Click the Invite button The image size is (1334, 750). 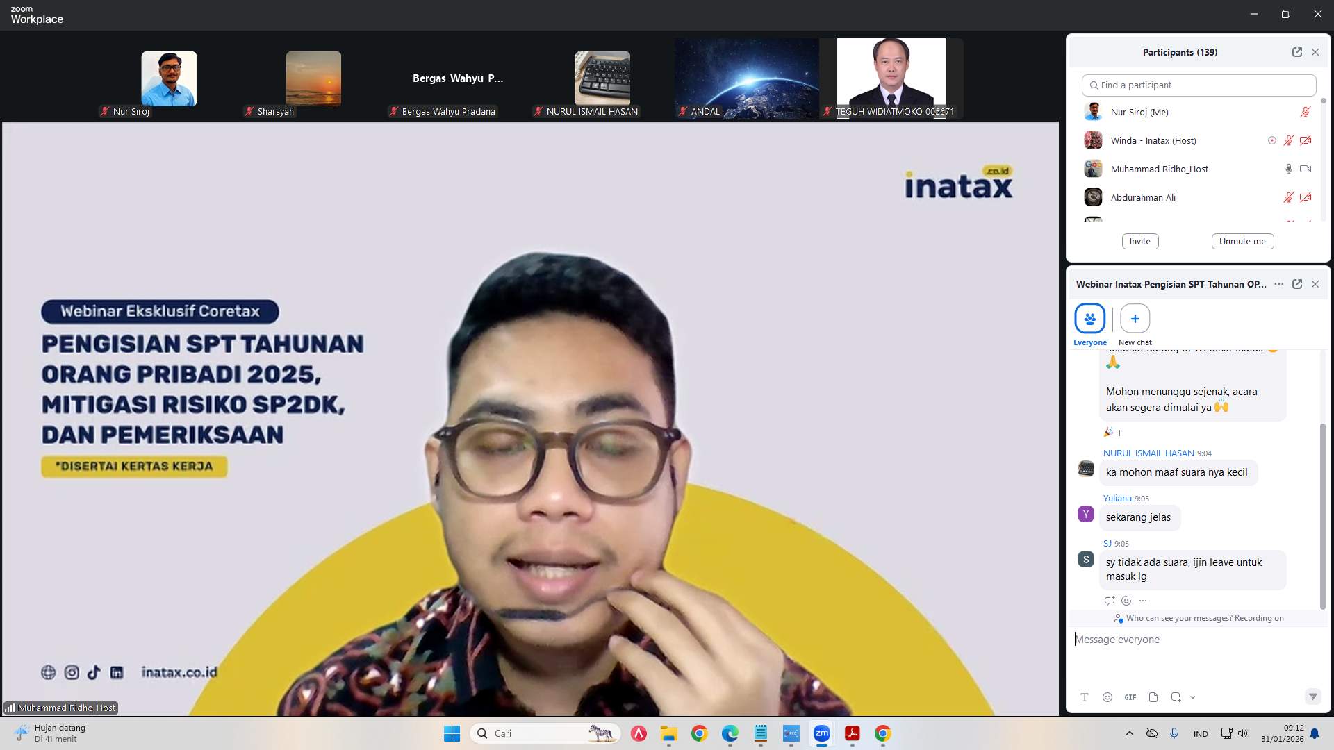(1139, 241)
